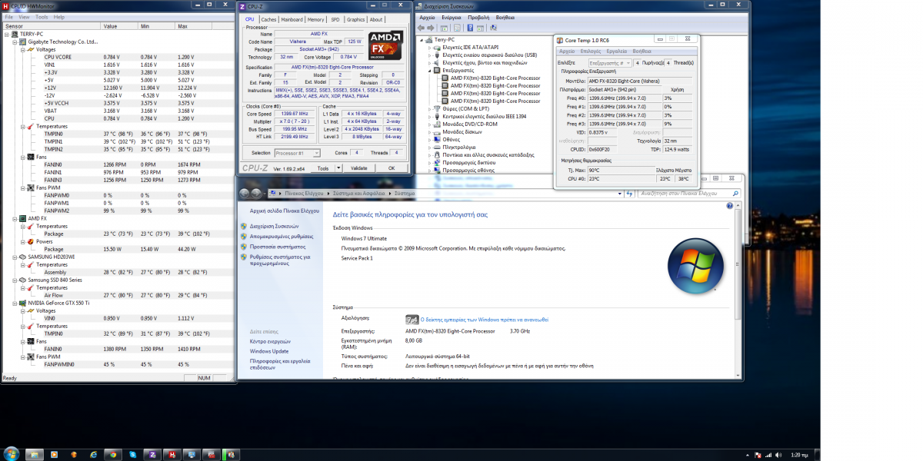Open Κέντρο ενεργειών link
The image size is (923, 461).
(270, 340)
